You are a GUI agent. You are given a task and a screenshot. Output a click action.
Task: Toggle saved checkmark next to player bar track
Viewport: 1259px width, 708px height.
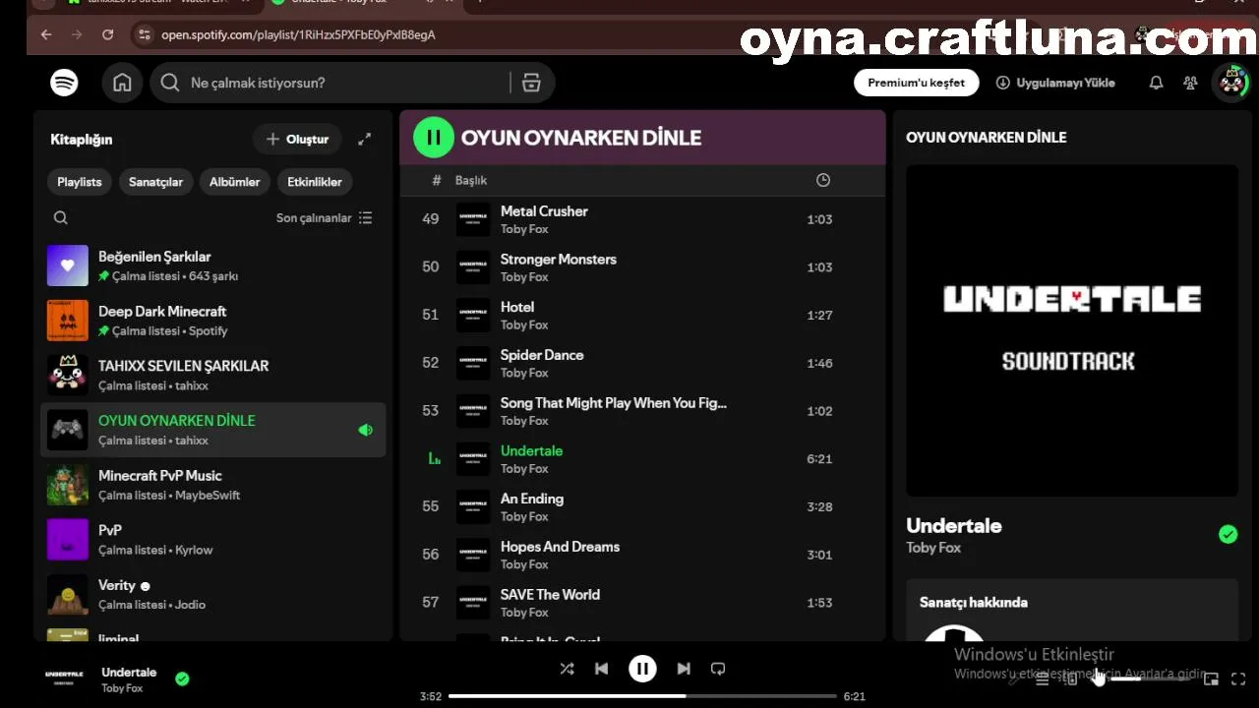[182, 678]
